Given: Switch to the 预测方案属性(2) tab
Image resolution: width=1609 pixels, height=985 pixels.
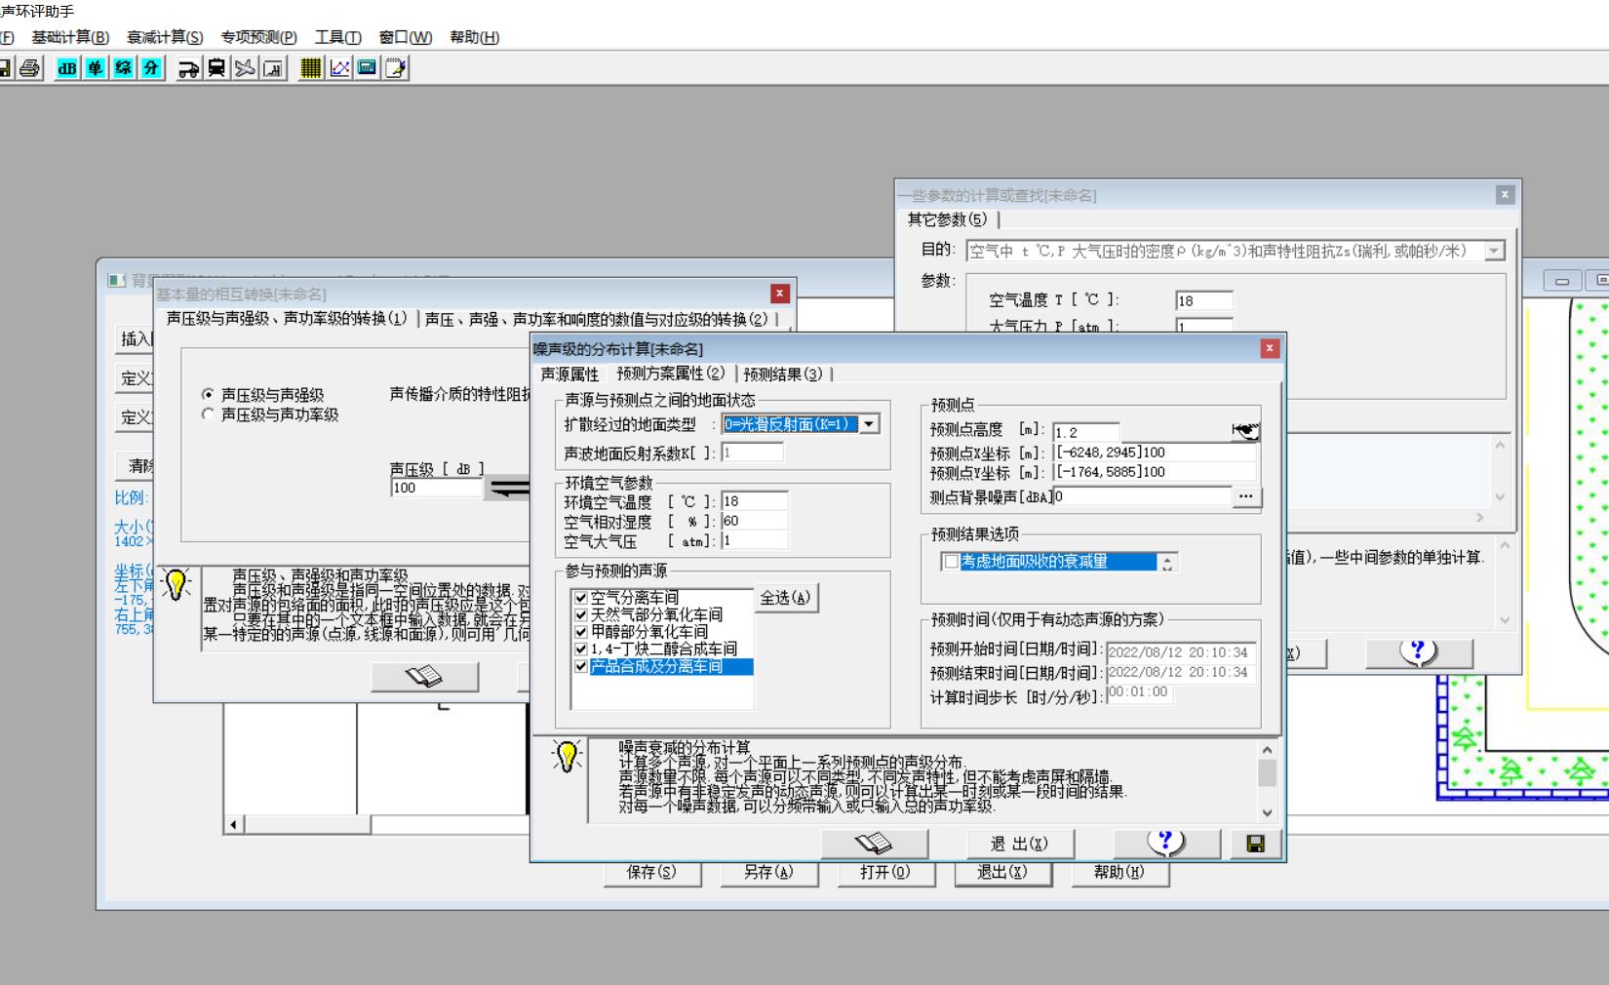Looking at the screenshot, I should tap(671, 374).
